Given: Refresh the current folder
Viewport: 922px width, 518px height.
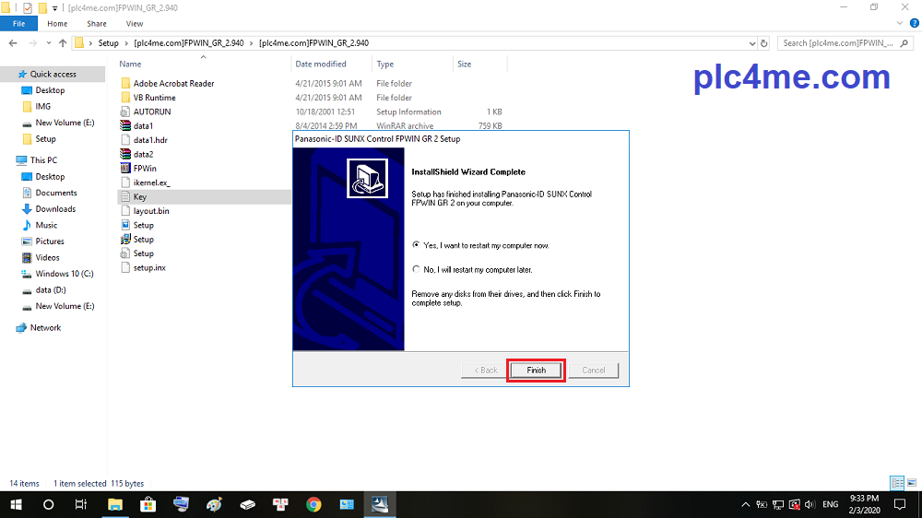Looking at the screenshot, I should pos(763,43).
